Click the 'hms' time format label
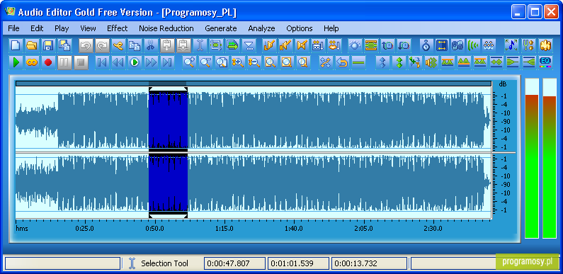Screen dimensions: 563x274 pyautogui.click(x=22, y=229)
